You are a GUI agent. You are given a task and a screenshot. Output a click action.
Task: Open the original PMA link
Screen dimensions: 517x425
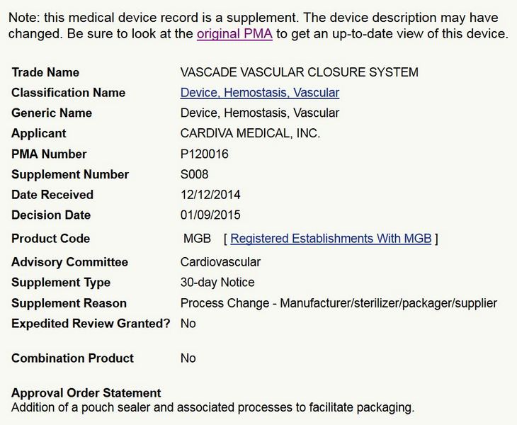point(234,34)
